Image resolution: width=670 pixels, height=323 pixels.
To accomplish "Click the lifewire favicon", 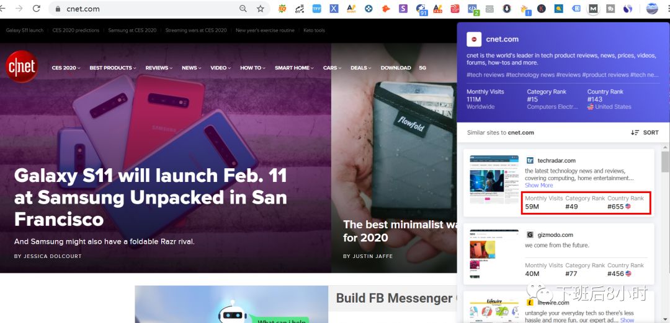I will 530,303.
